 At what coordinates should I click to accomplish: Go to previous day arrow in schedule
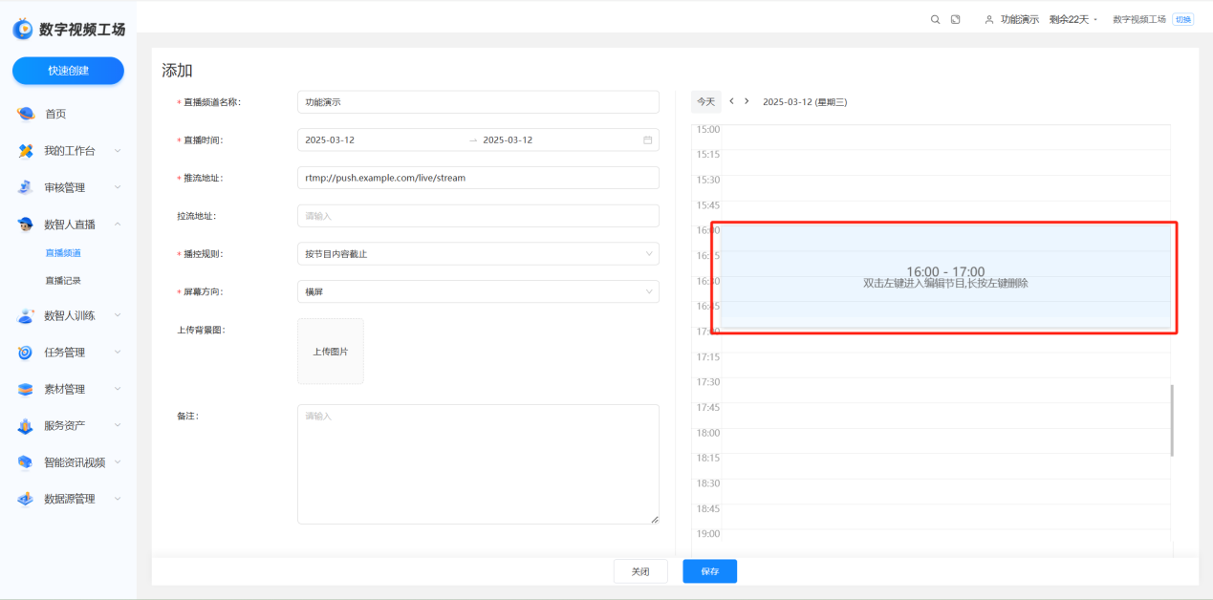(x=731, y=101)
